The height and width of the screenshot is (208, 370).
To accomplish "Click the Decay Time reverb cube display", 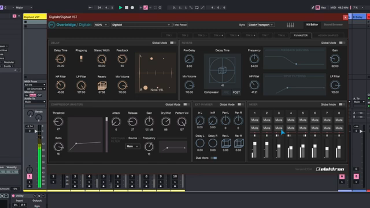I will 222,70.
